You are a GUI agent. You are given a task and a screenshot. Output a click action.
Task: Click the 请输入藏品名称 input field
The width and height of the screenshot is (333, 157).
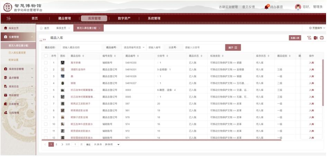click(x=80, y=47)
